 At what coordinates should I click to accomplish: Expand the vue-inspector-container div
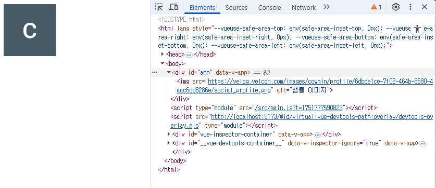pos(168,135)
